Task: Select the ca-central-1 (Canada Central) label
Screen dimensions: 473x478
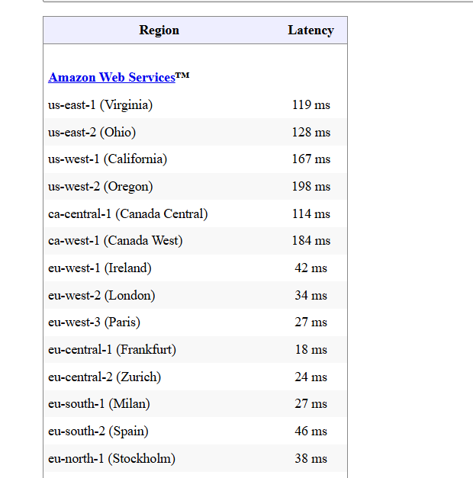Action: click(128, 214)
